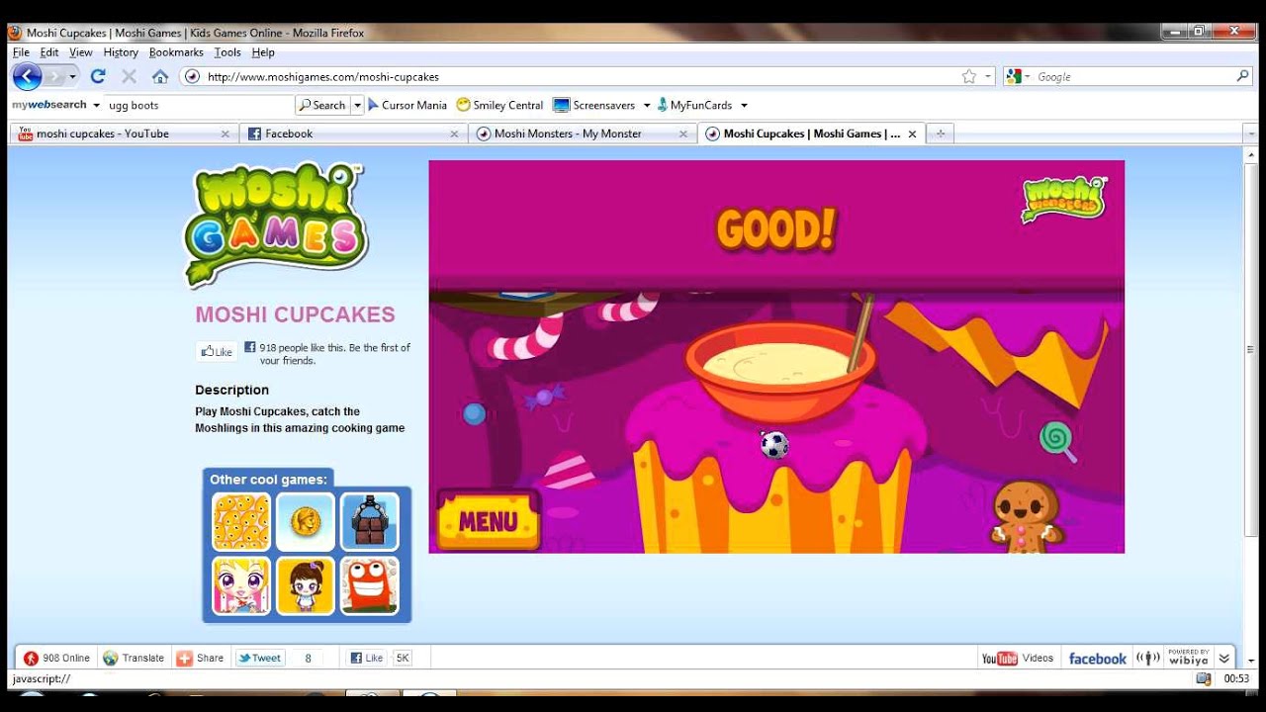
Task: Click the MENU button in the game
Action: [489, 521]
